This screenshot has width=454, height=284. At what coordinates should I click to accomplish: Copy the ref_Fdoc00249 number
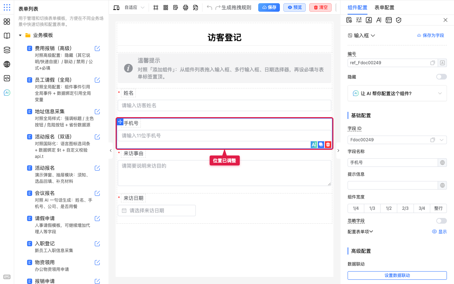tap(433, 63)
